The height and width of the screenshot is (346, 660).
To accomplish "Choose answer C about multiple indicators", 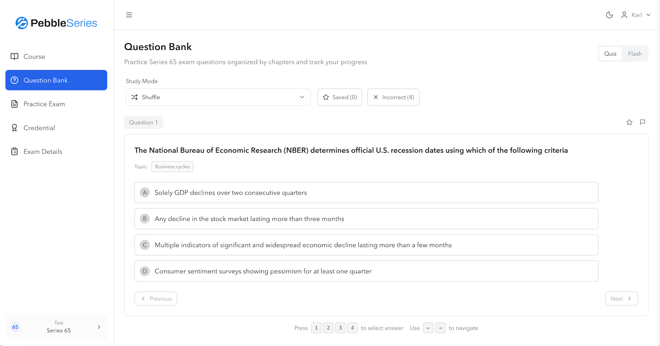I will click(366, 245).
